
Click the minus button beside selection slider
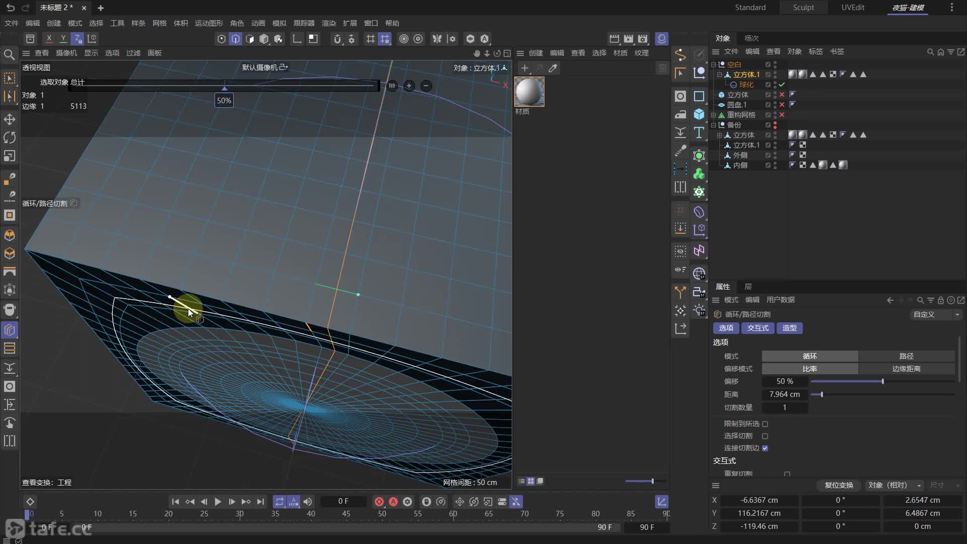(426, 86)
